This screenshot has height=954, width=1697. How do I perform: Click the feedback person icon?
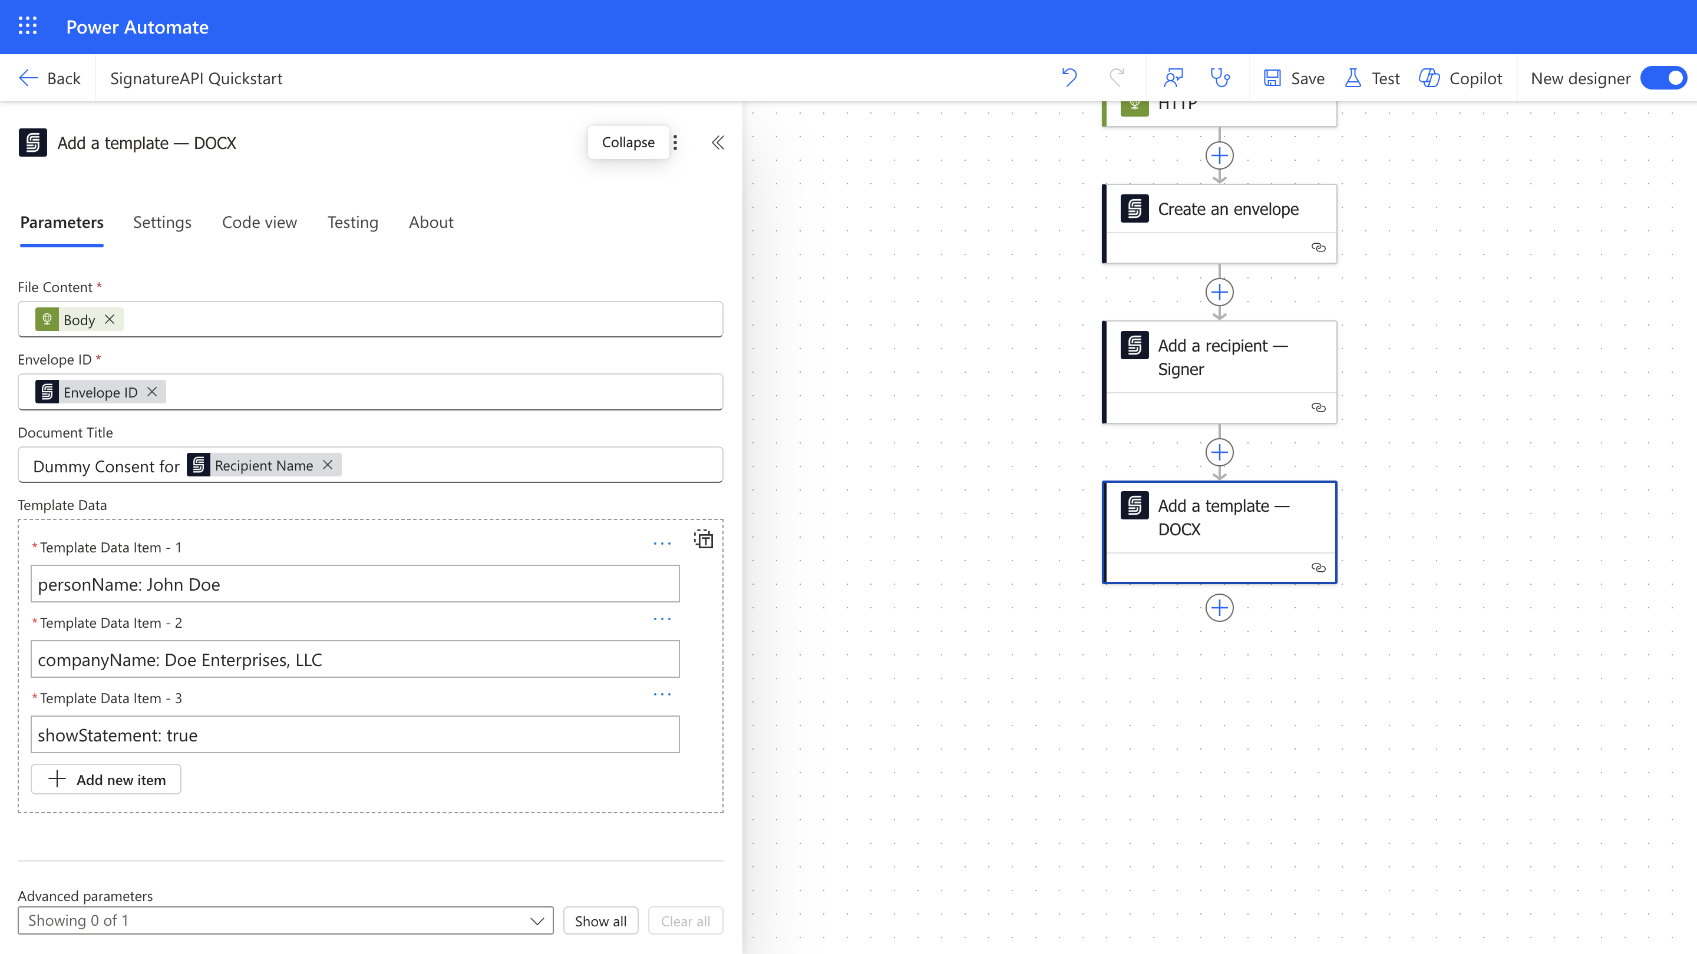pyautogui.click(x=1173, y=78)
